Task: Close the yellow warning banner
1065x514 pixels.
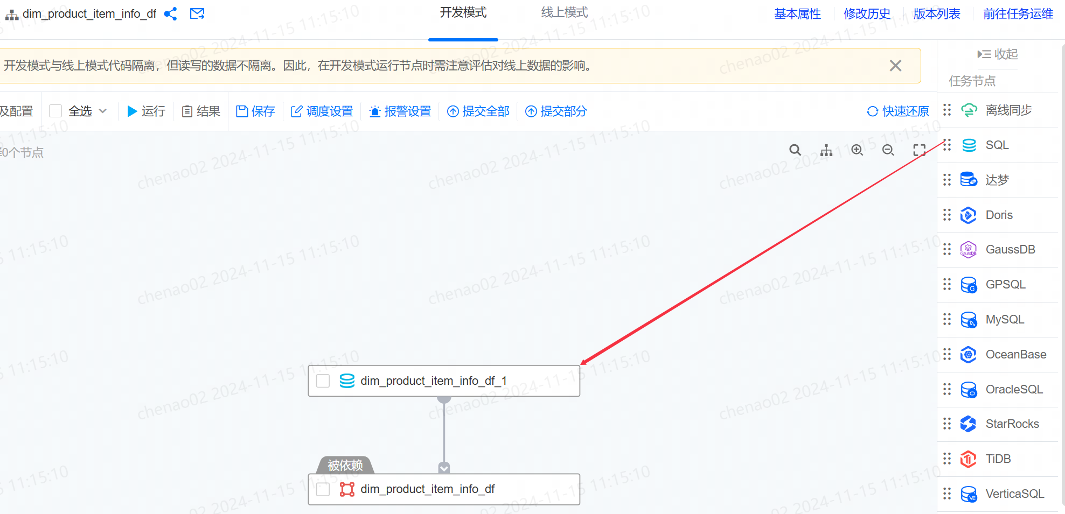Action: click(895, 66)
